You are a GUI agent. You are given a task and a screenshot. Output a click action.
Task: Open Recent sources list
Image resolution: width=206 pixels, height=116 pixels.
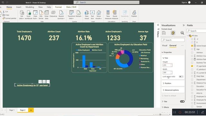61,15
